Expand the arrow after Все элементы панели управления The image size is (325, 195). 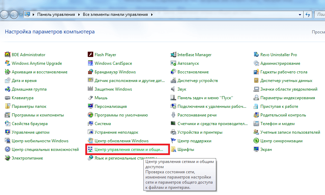tap(152, 15)
